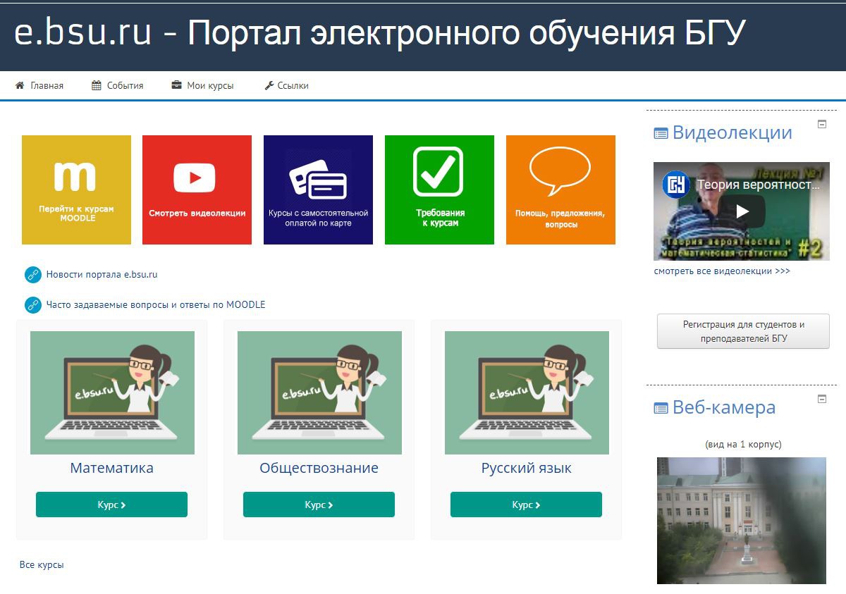The width and height of the screenshot is (846, 594).
Task: Click the webcam image of building 1
Action: tap(741, 520)
